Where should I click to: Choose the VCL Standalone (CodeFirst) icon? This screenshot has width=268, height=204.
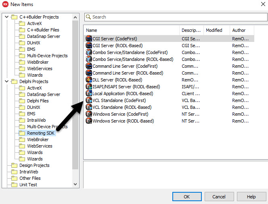click(89, 100)
